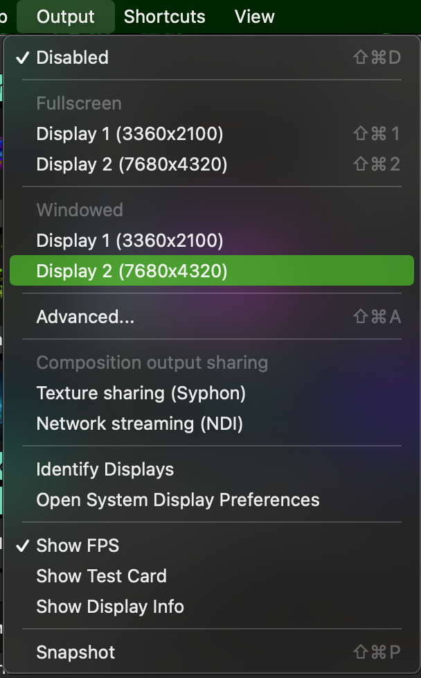Open System Display Preferences
Viewport: 421px width, 678px height.
click(177, 500)
